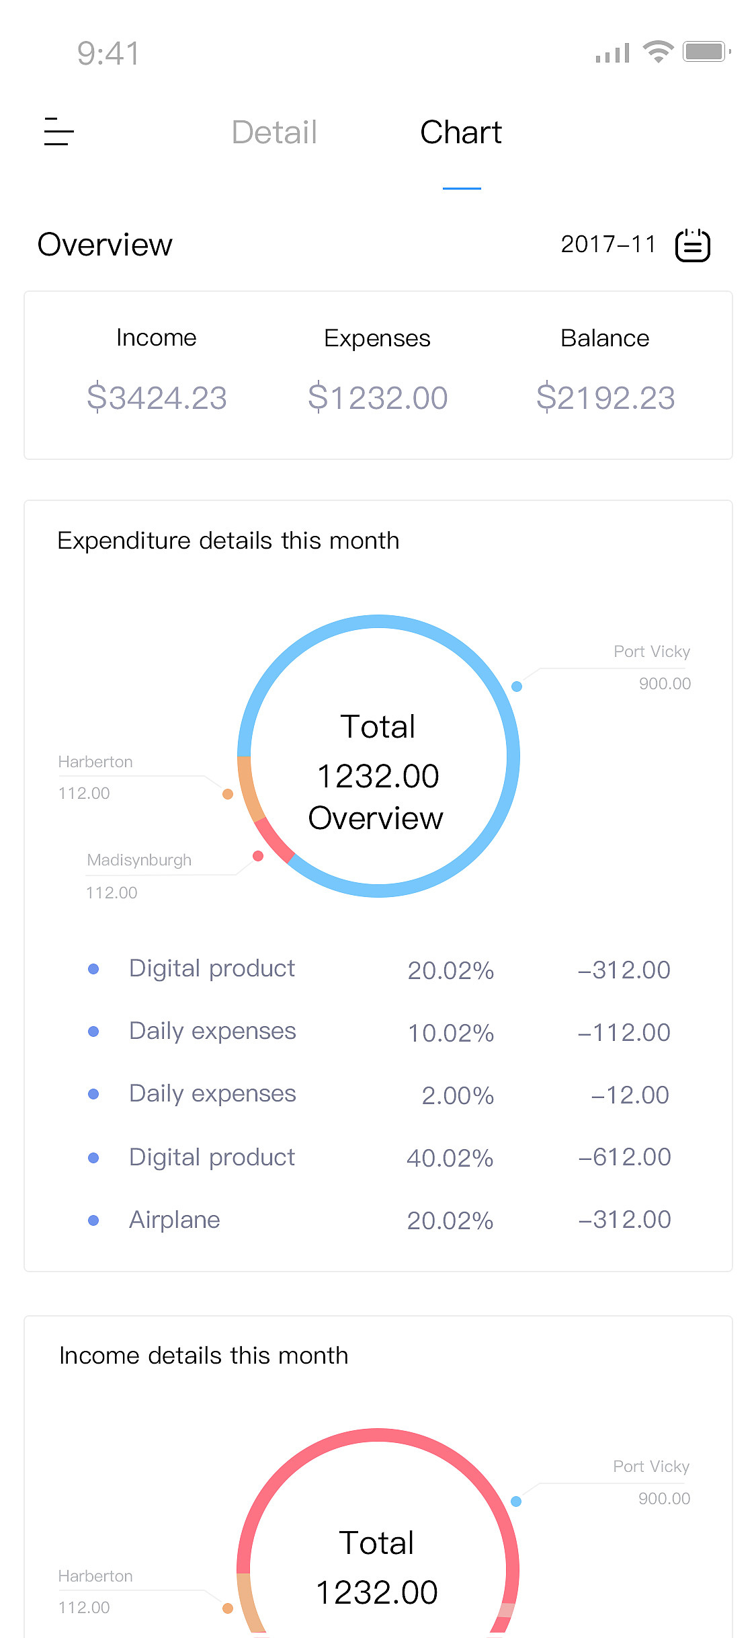Click the orange Harberton marker dot in the expenditure chart

tap(228, 794)
